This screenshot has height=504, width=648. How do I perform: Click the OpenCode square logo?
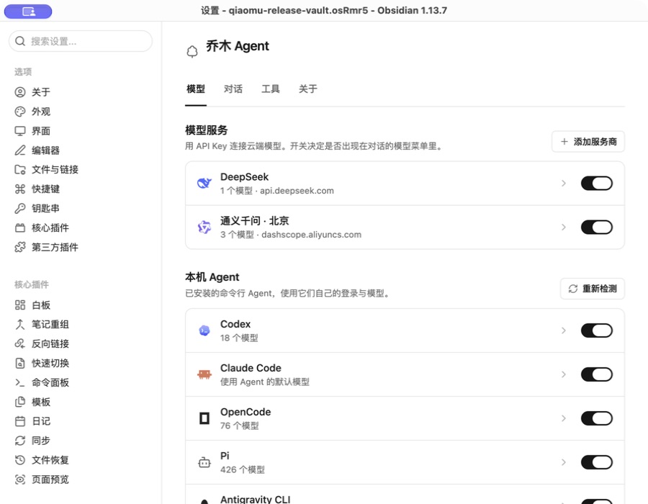point(204,418)
